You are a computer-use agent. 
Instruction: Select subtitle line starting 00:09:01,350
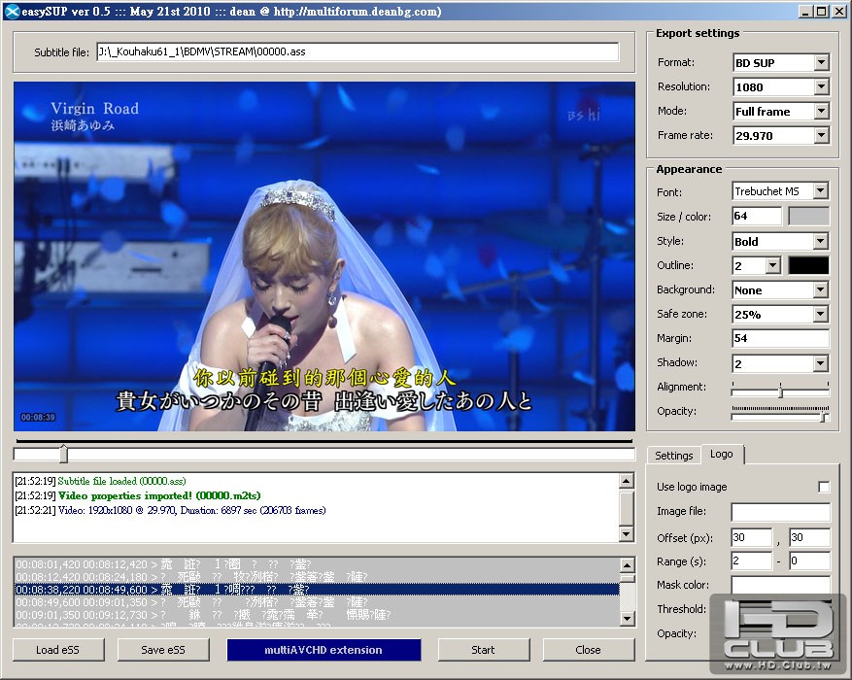click(317, 615)
